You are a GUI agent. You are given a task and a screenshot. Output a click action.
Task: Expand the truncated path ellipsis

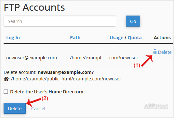click(x=104, y=58)
